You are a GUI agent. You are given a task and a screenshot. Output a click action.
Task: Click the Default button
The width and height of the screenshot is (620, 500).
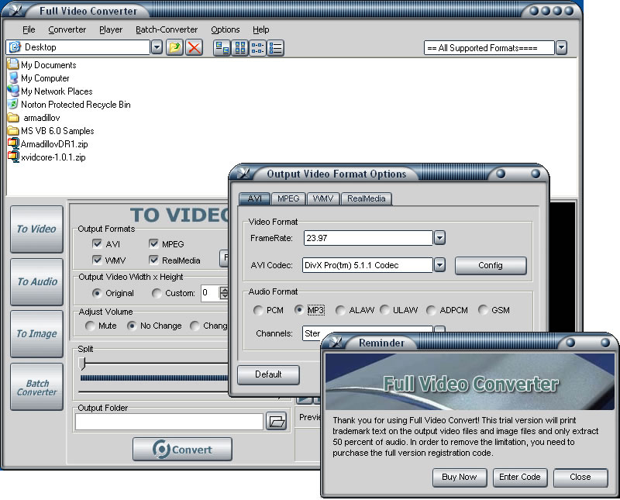tap(268, 374)
